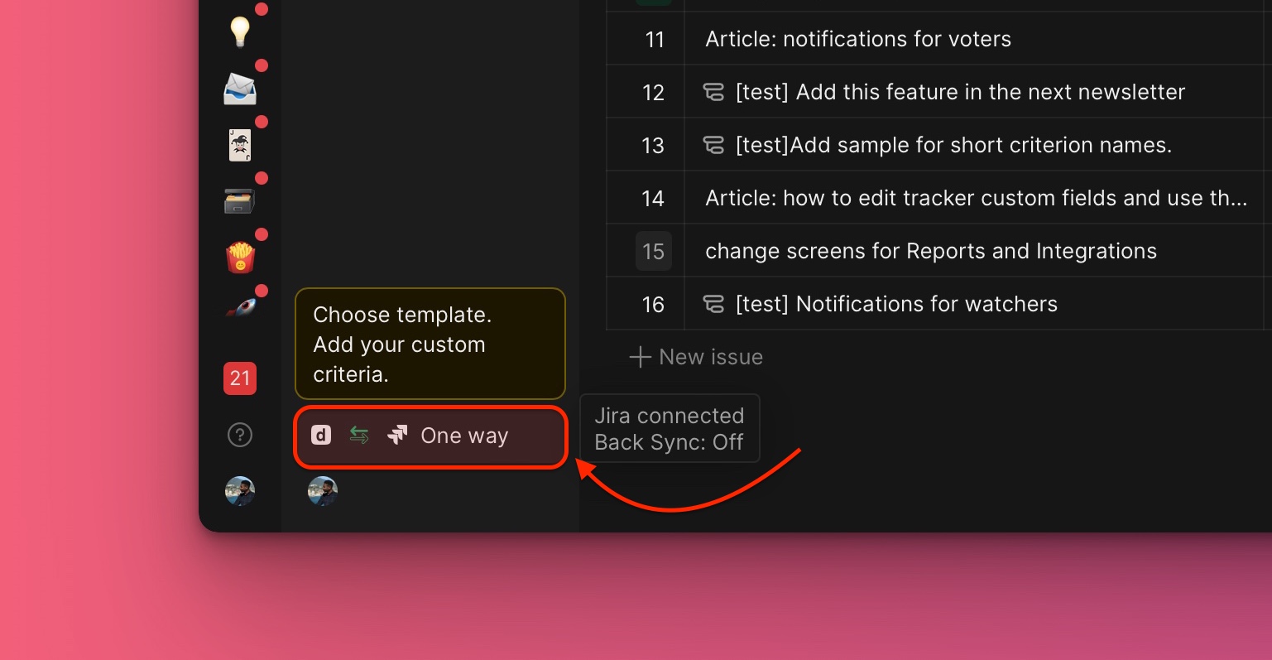Open the light bulb board in sidebar
The height and width of the screenshot is (660, 1272).
point(239,31)
